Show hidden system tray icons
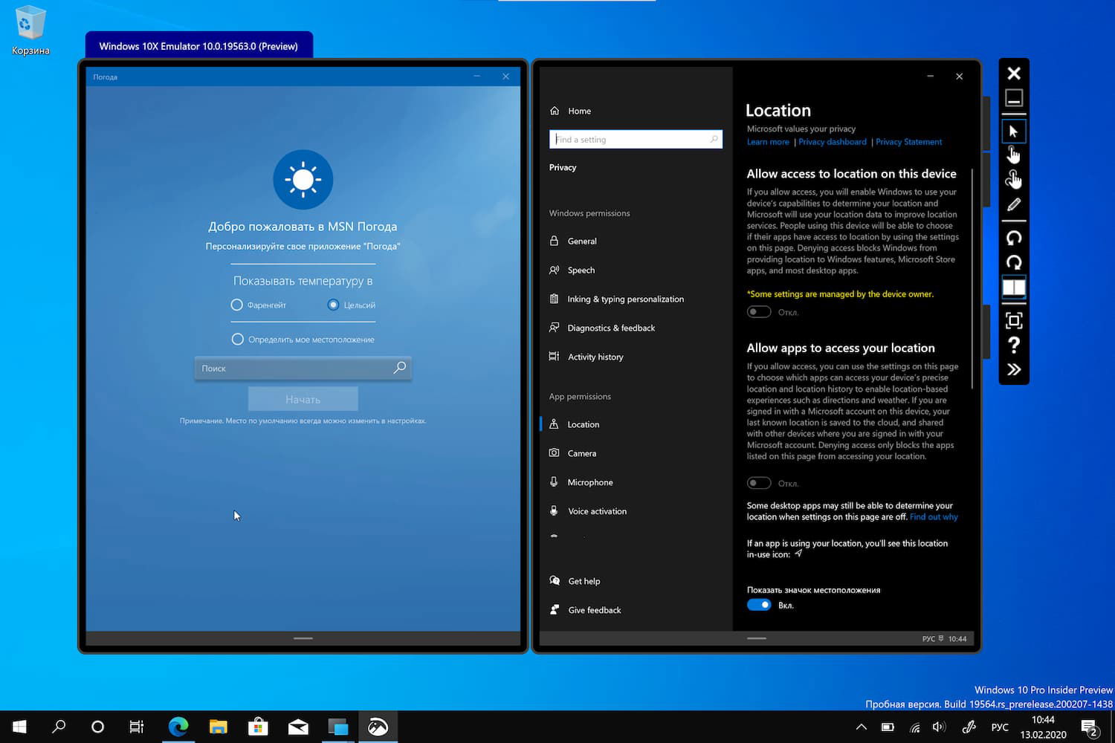Viewport: 1115px width, 743px height. (x=861, y=727)
